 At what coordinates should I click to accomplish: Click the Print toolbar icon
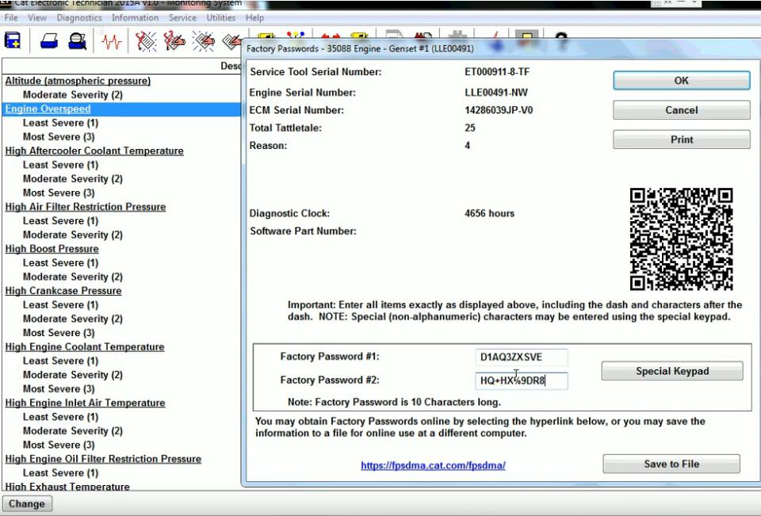(48, 40)
